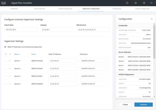Click the drag handle icon for Server 4
This screenshot has width=156, height=110.
(x=6, y=84)
